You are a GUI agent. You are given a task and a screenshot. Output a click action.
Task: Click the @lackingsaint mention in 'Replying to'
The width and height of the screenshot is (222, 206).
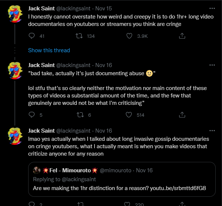coord(79,179)
